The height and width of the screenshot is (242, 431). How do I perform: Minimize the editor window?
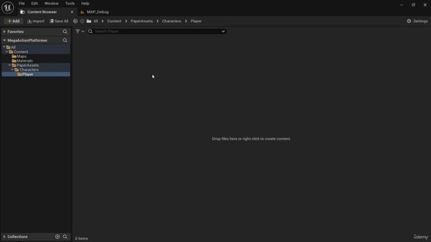401,5
